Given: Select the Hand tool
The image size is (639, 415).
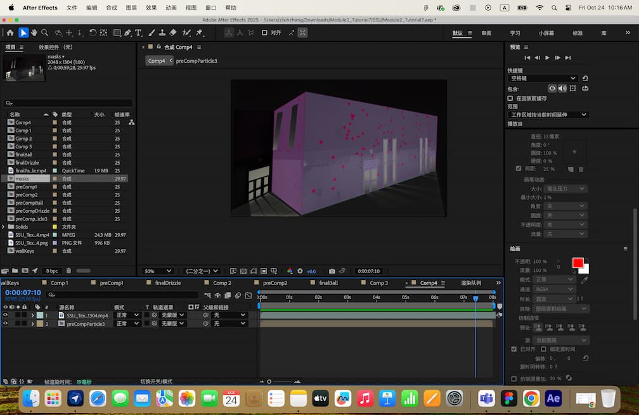Looking at the screenshot, I should click(x=34, y=32).
